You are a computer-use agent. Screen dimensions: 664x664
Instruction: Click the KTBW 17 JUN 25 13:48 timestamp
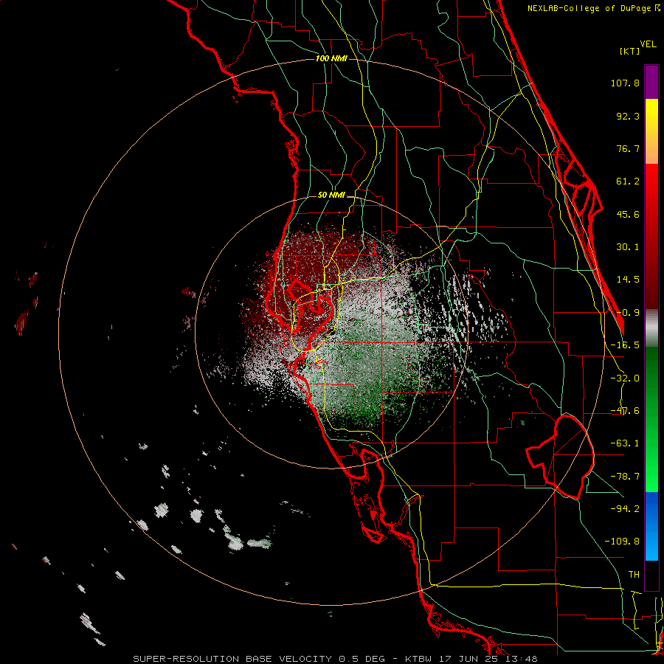[x=471, y=659]
